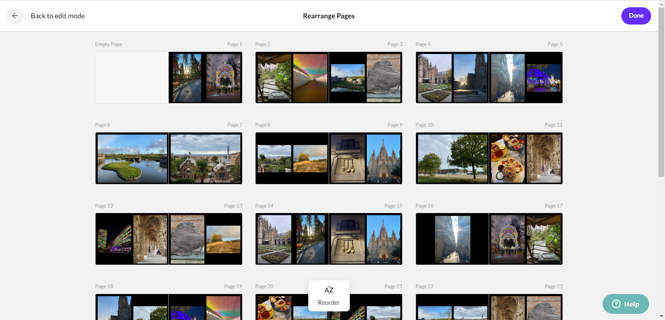Click the 'Page 10' label
Image resolution: width=665 pixels, height=320 pixels.
(424, 125)
